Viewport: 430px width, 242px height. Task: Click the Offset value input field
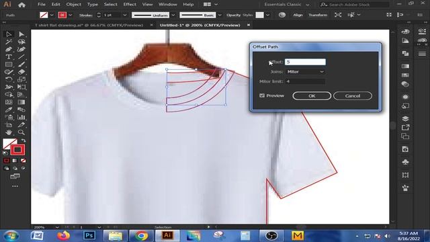pos(305,62)
